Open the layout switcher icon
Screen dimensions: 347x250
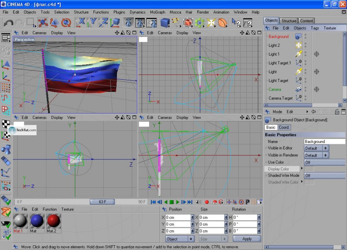[x=6, y=38]
